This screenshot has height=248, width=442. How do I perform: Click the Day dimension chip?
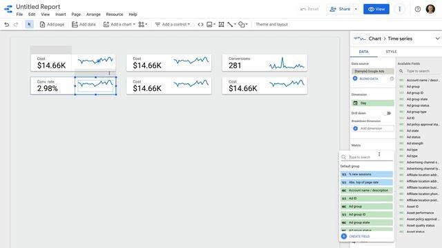[373, 103]
